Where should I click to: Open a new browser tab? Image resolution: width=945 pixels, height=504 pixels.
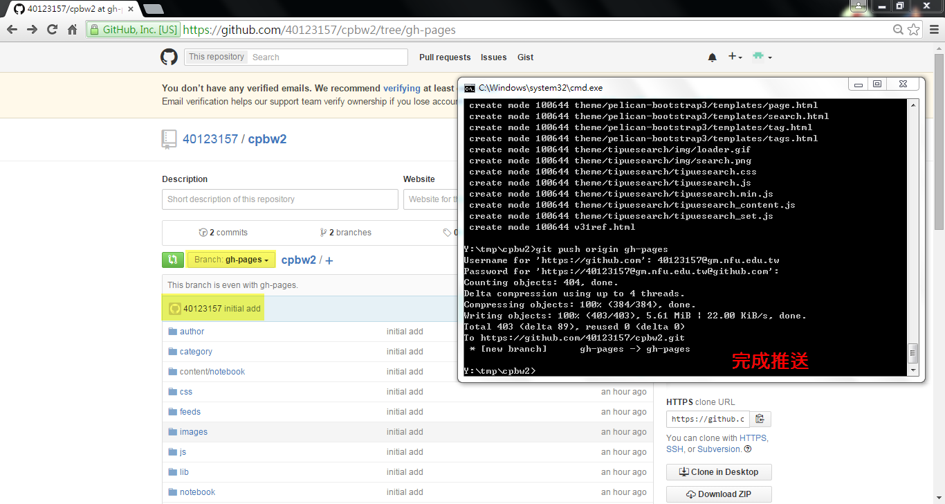pos(152,9)
